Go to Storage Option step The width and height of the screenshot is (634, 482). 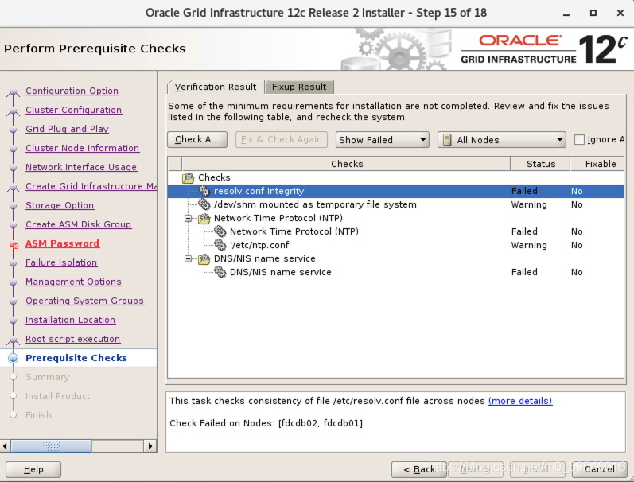[x=60, y=205]
